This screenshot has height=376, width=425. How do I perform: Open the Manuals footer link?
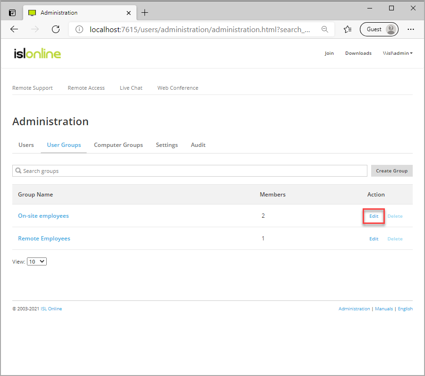point(384,309)
